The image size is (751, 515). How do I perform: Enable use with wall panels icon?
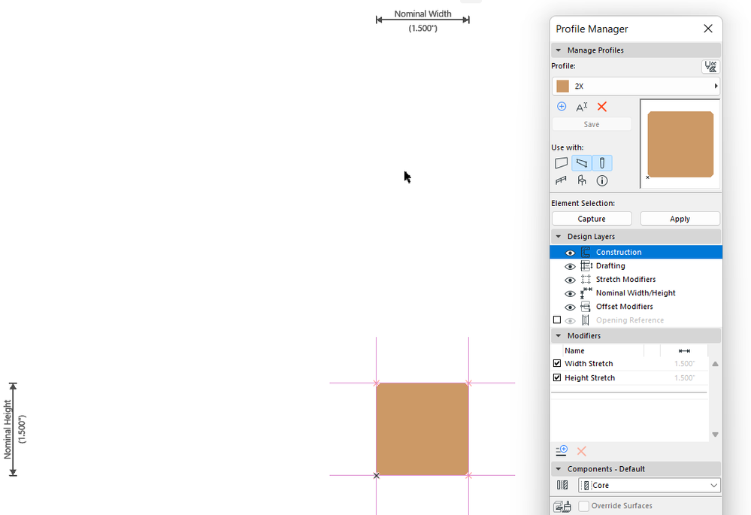tap(561, 162)
